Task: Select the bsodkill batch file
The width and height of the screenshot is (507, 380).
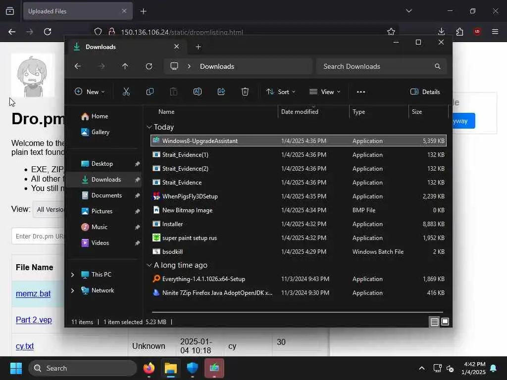Action: tap(299, 252)
